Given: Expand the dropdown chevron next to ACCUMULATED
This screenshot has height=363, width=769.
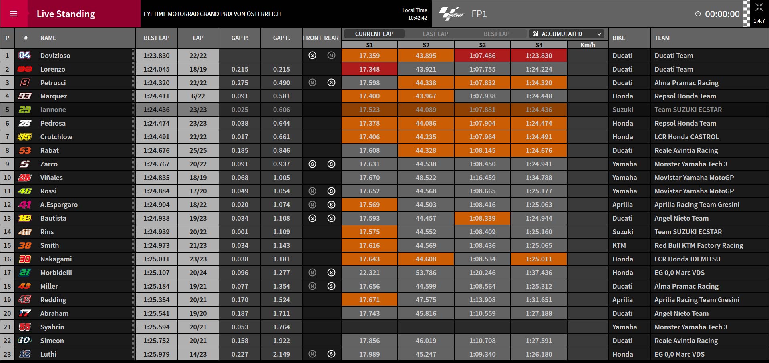Looking at the screenshot, I should (x=599, y=34).
